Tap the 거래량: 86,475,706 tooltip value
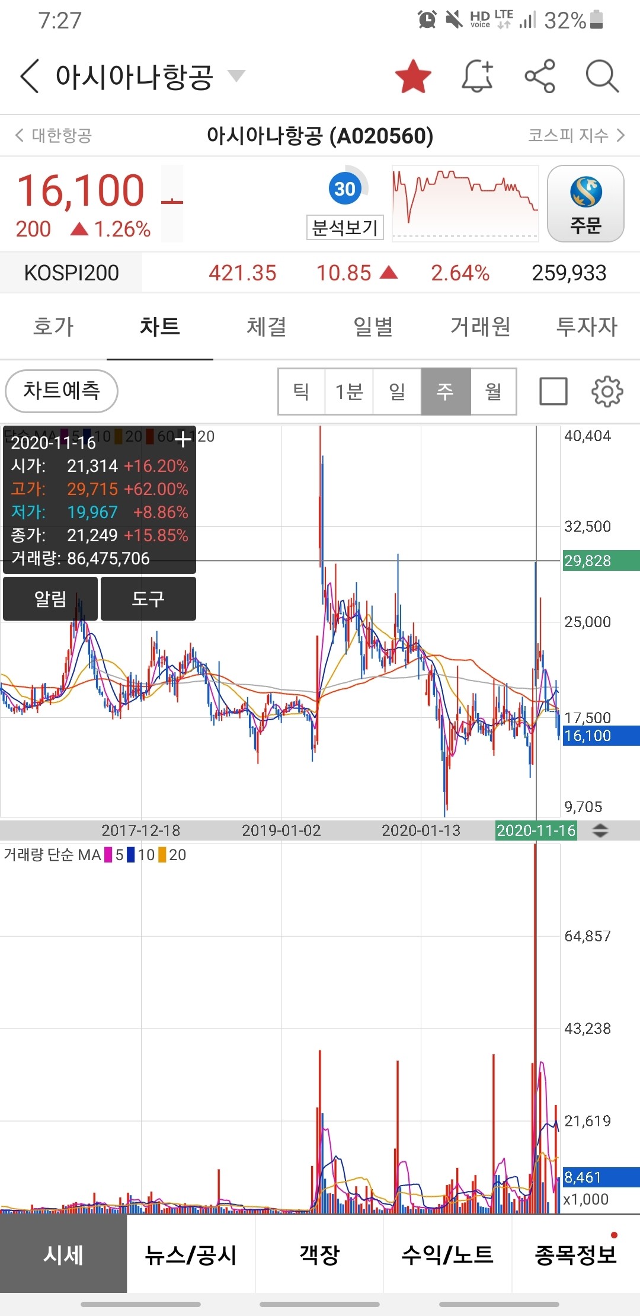This screenshot has height=1316, width=640. coord(81,558)
